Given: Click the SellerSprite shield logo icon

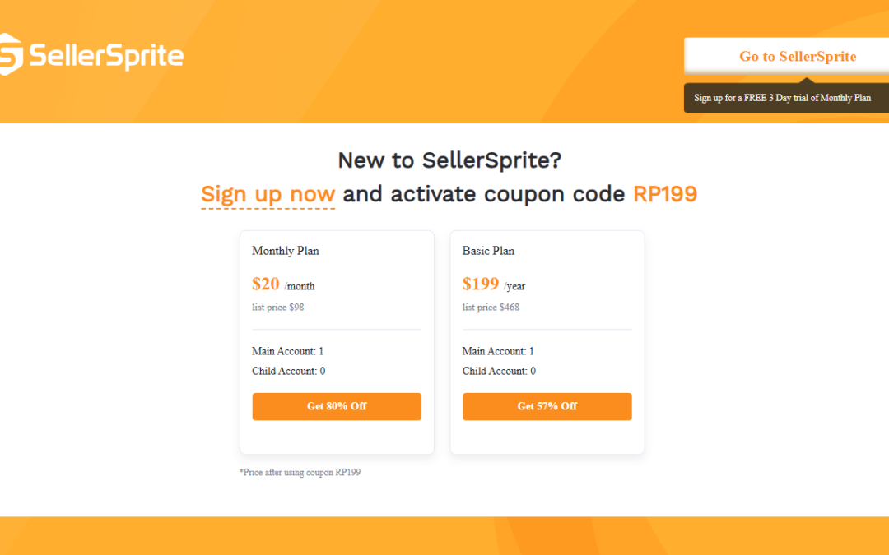Looking at the screenshot, I should click(x=10, y=54).
